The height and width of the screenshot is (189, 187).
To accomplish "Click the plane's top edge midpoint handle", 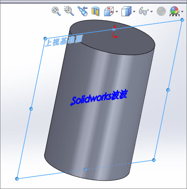I will coord(114,29).
